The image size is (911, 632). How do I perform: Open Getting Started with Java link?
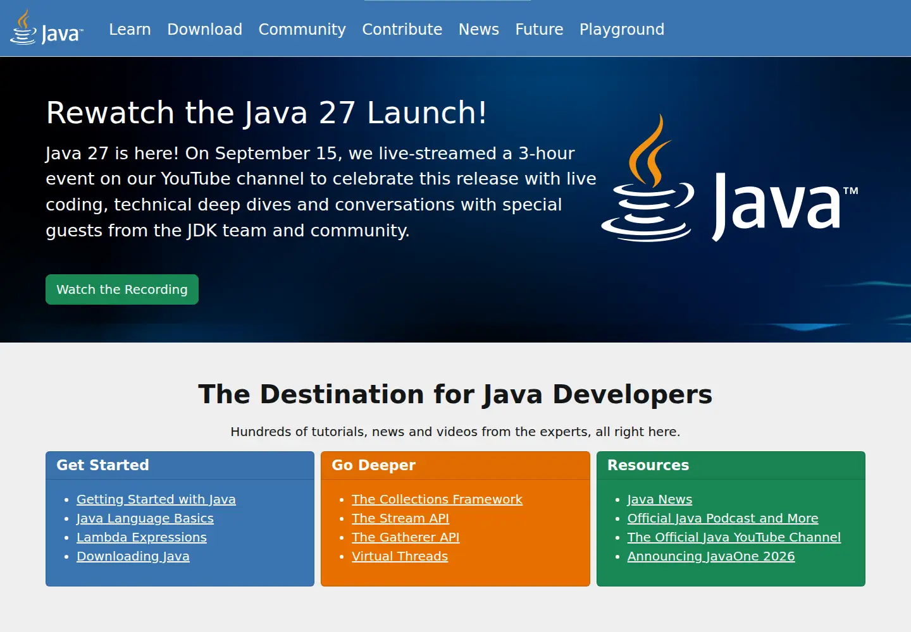156,499
